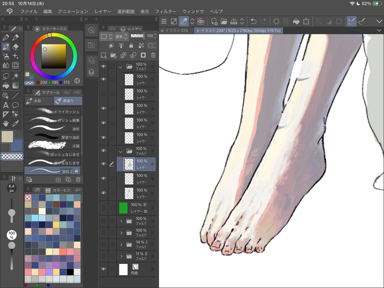
Task: Click the New canvas icon in command bar
Action: click(x=214, y=21)
